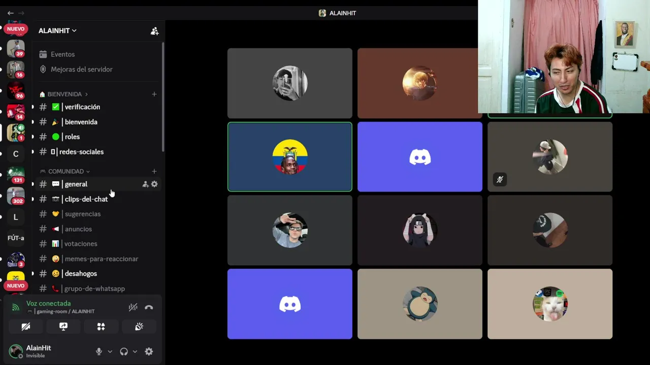Turn on camera in voice panel

pyautogui.click(x=25, y=326)
